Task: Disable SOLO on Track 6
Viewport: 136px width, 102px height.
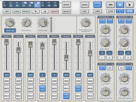Action: (x=66, y=96)
